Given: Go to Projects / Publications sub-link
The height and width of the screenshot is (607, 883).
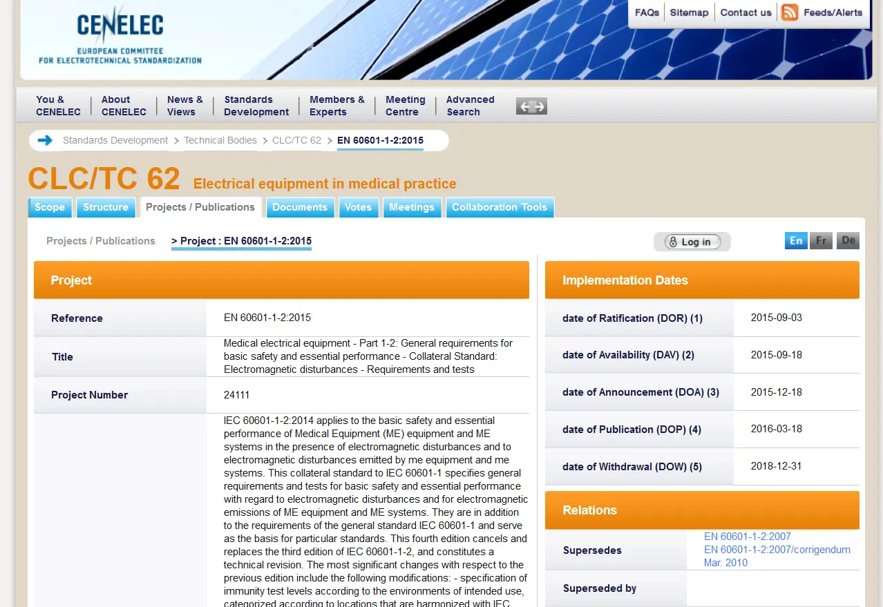Looking at the screenshot, I should point(101,241).
